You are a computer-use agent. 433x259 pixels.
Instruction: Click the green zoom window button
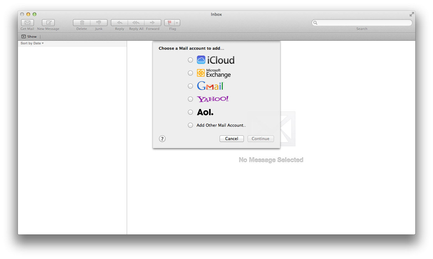click(34, 14)
